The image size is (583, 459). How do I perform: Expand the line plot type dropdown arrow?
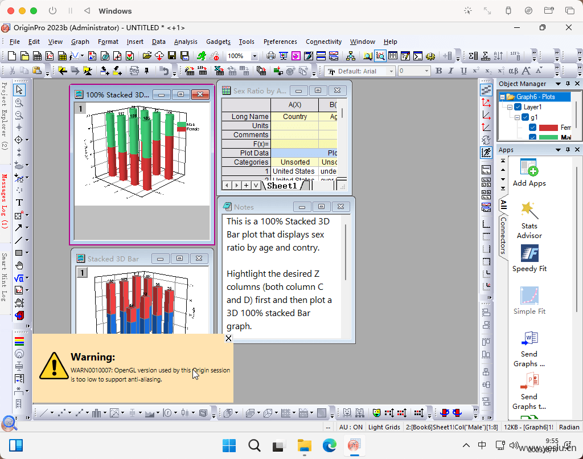click(x=52, y=412)
